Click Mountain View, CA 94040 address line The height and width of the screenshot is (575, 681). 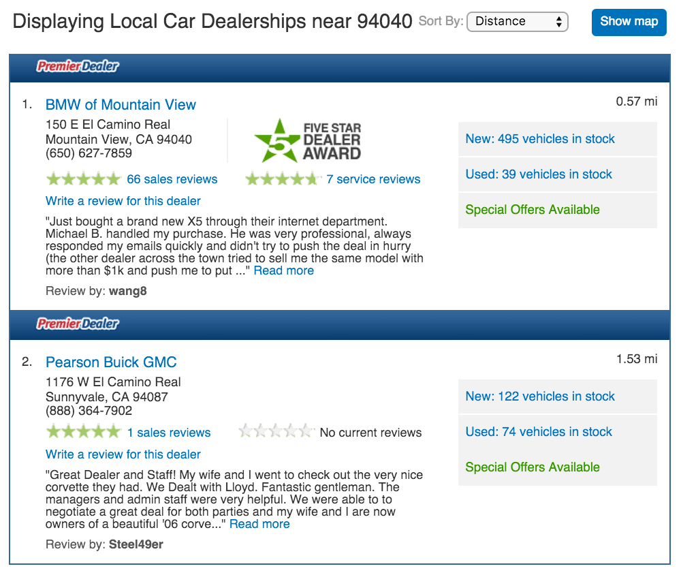[118, 140]
